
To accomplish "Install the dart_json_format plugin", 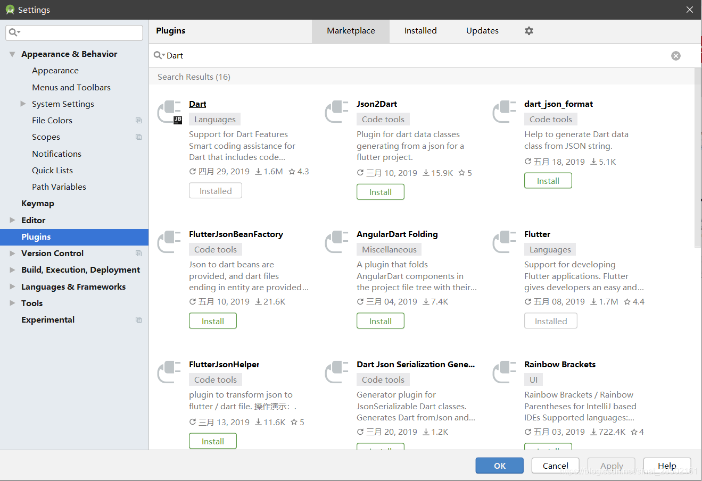I will click(x=548, y=181).
